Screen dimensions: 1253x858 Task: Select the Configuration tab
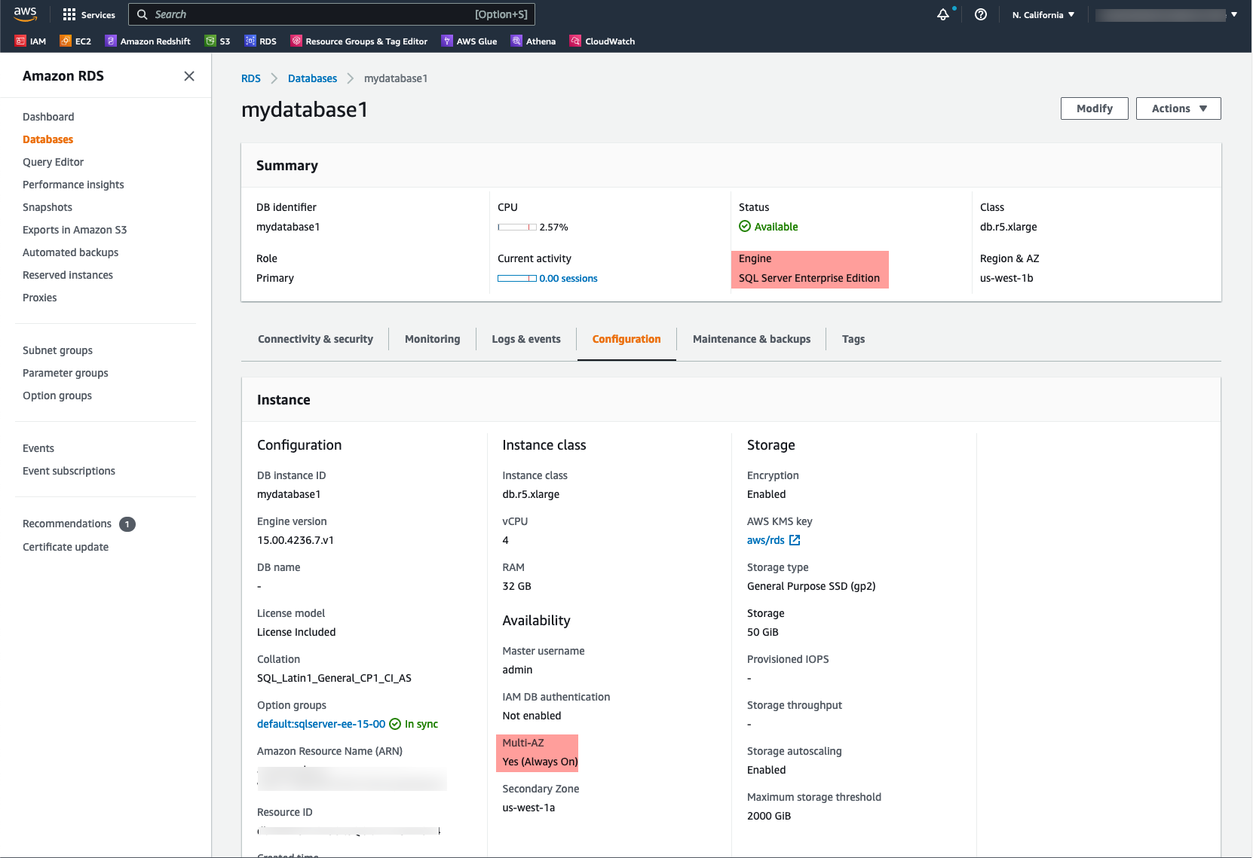pyautogui.click(x=626, y=339)
